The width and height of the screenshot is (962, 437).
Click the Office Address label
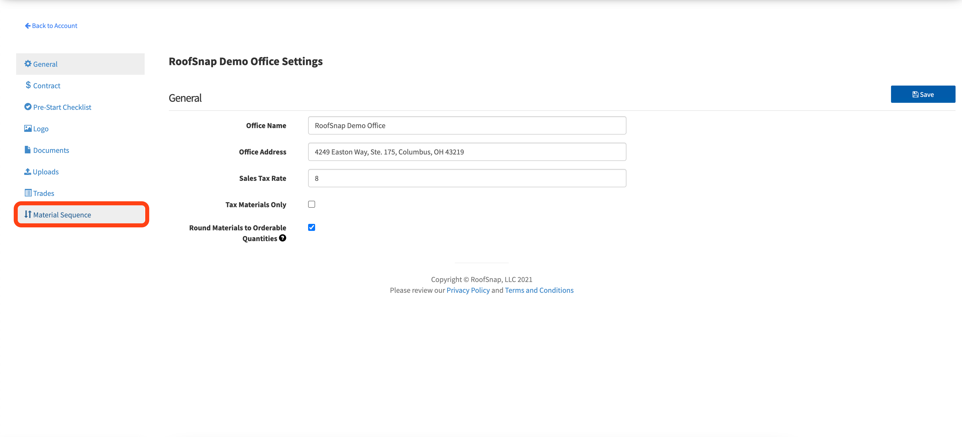point(262,152)
